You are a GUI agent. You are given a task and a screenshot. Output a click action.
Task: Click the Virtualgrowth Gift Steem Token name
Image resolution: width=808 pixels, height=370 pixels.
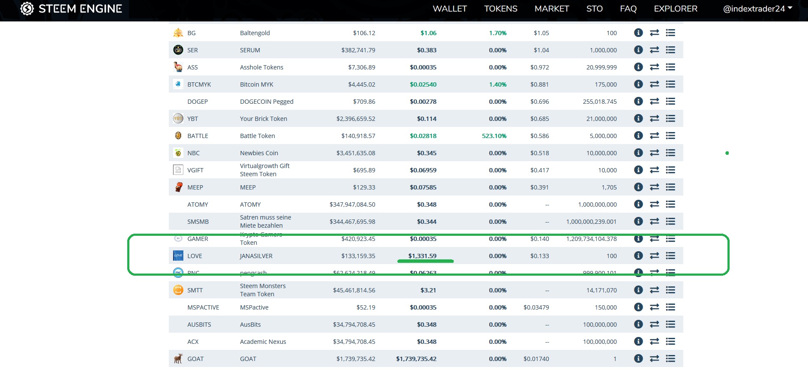[265, 170]
